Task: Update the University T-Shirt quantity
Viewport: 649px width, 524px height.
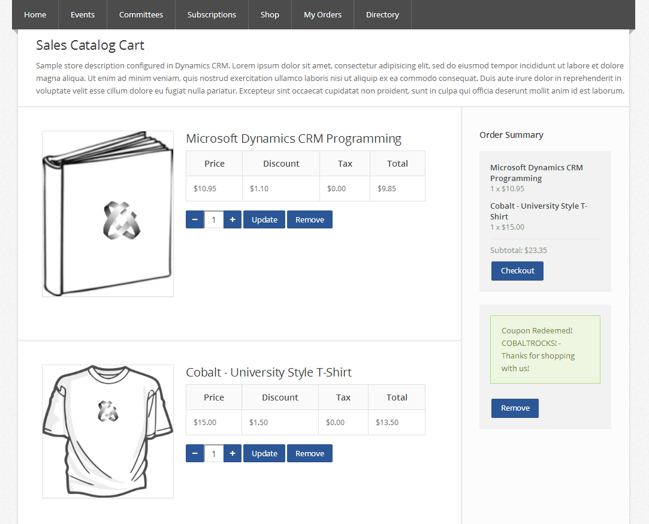Action: [x=264, y=453]
